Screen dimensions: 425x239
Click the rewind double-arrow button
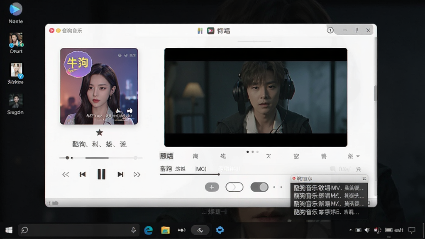pos(66,175)
